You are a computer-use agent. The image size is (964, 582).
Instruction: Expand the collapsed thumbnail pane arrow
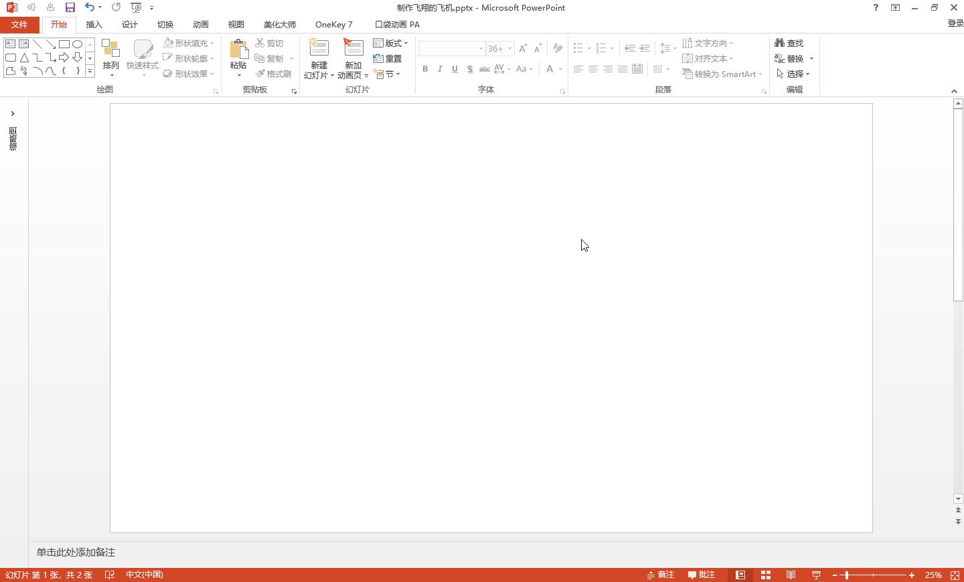[13, 113]
